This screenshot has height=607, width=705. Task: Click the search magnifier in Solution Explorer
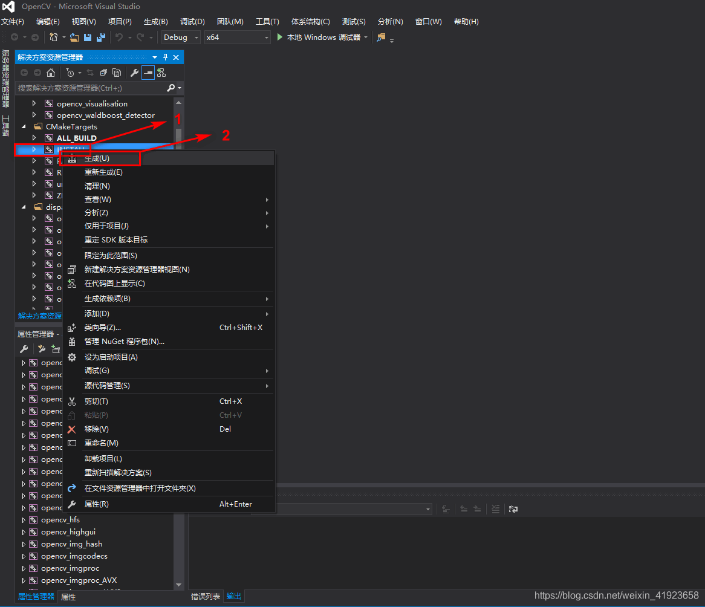171,88
